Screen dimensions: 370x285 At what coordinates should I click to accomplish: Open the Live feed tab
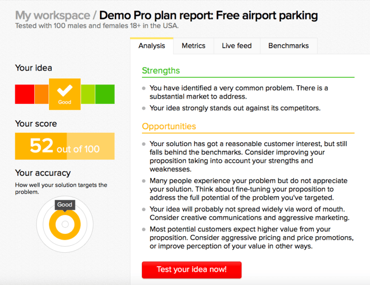[x=237, y=46]
